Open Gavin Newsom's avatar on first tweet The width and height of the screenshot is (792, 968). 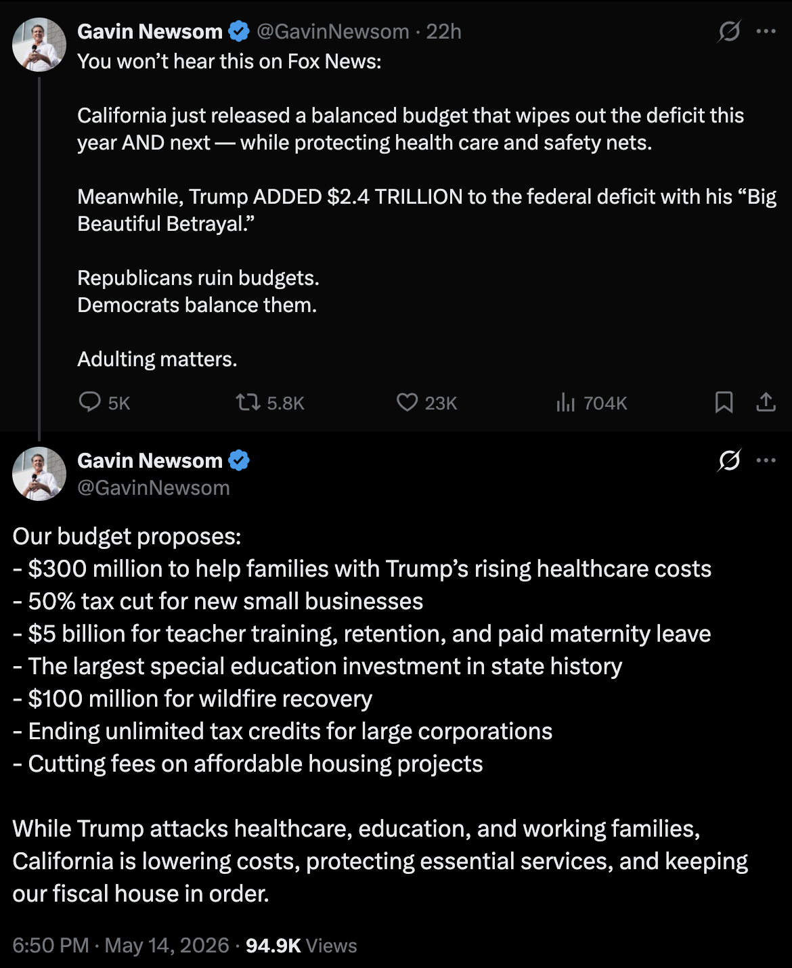click(39, 45)
